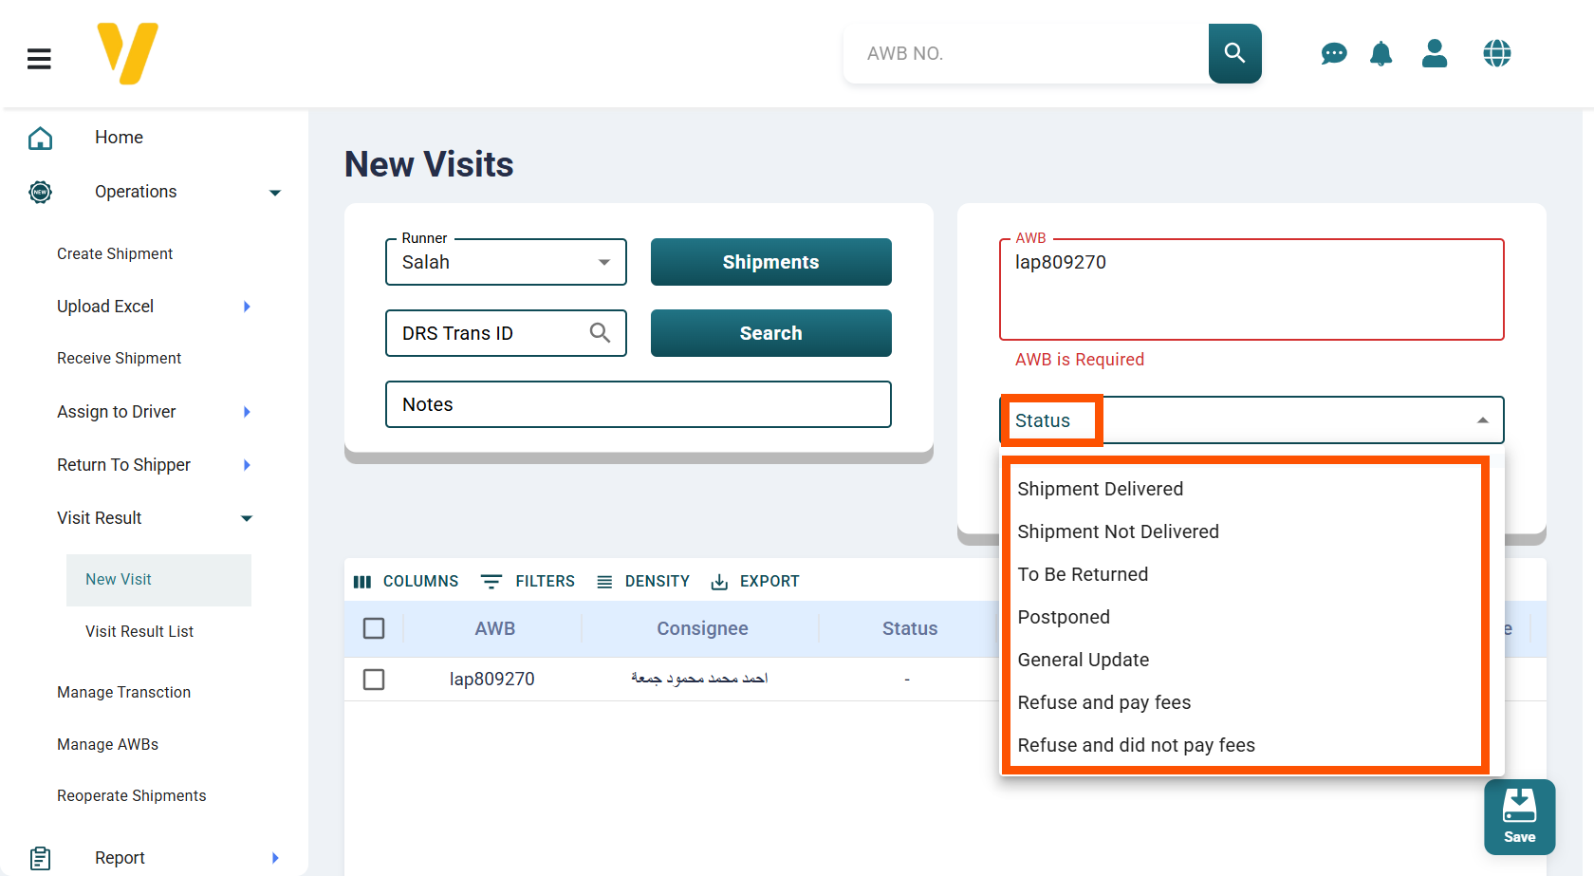Open the chat messages icon
Screen dimensions: 1594x876
click(1333, 54)
